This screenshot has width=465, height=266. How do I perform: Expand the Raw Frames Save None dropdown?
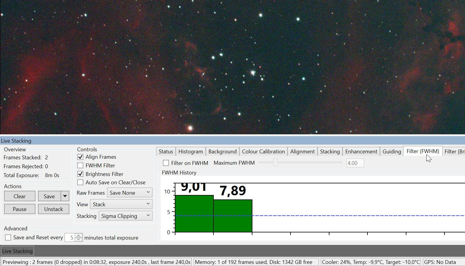[x=130, y=193]
